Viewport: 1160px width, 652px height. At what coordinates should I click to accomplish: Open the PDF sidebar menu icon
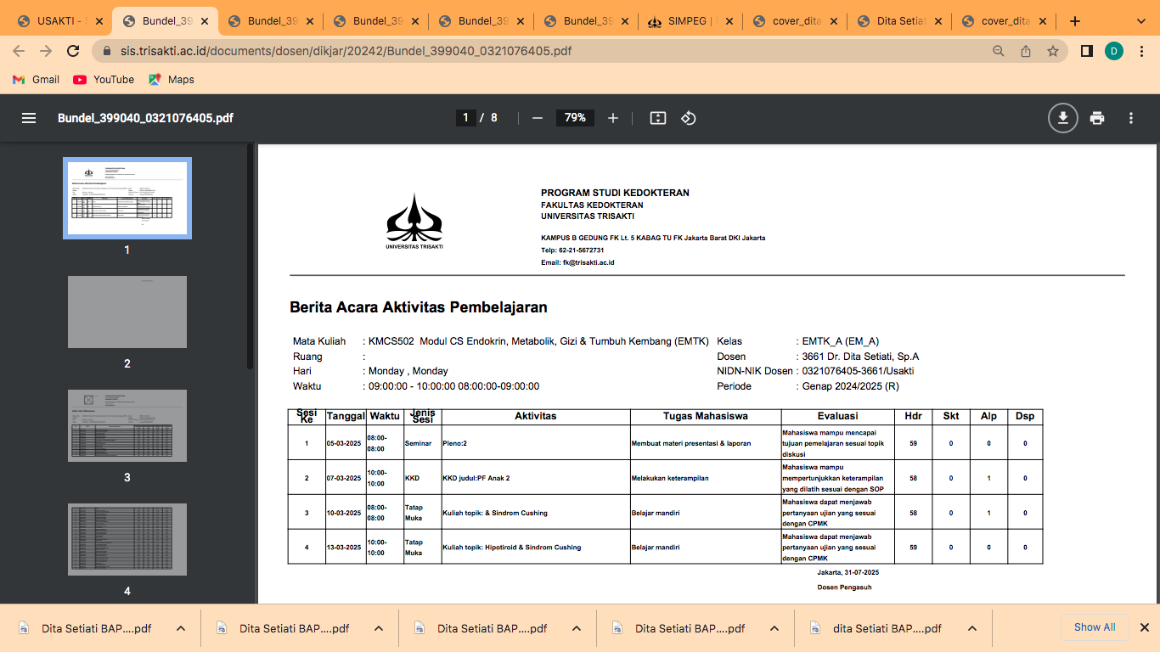29,118
